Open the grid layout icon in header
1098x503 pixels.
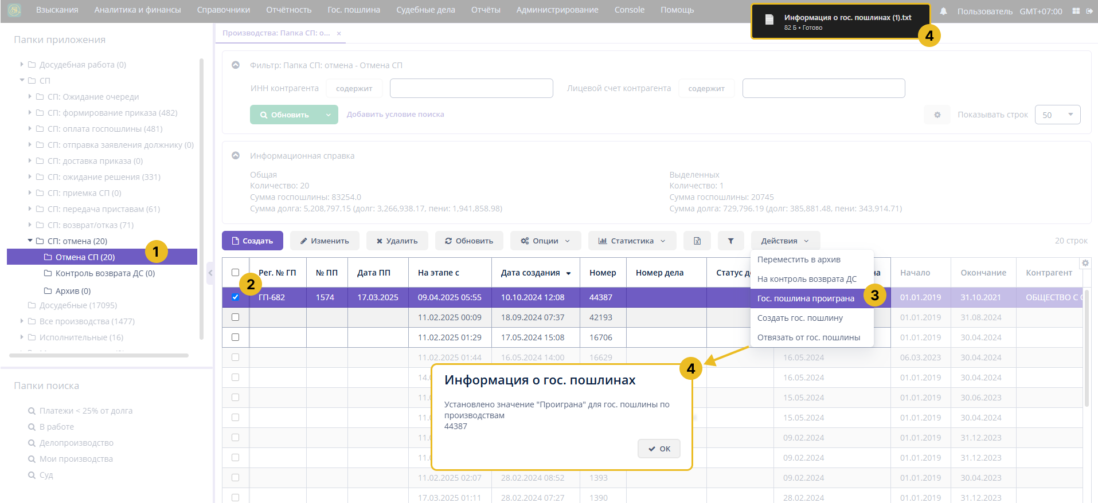[1076, 11]
